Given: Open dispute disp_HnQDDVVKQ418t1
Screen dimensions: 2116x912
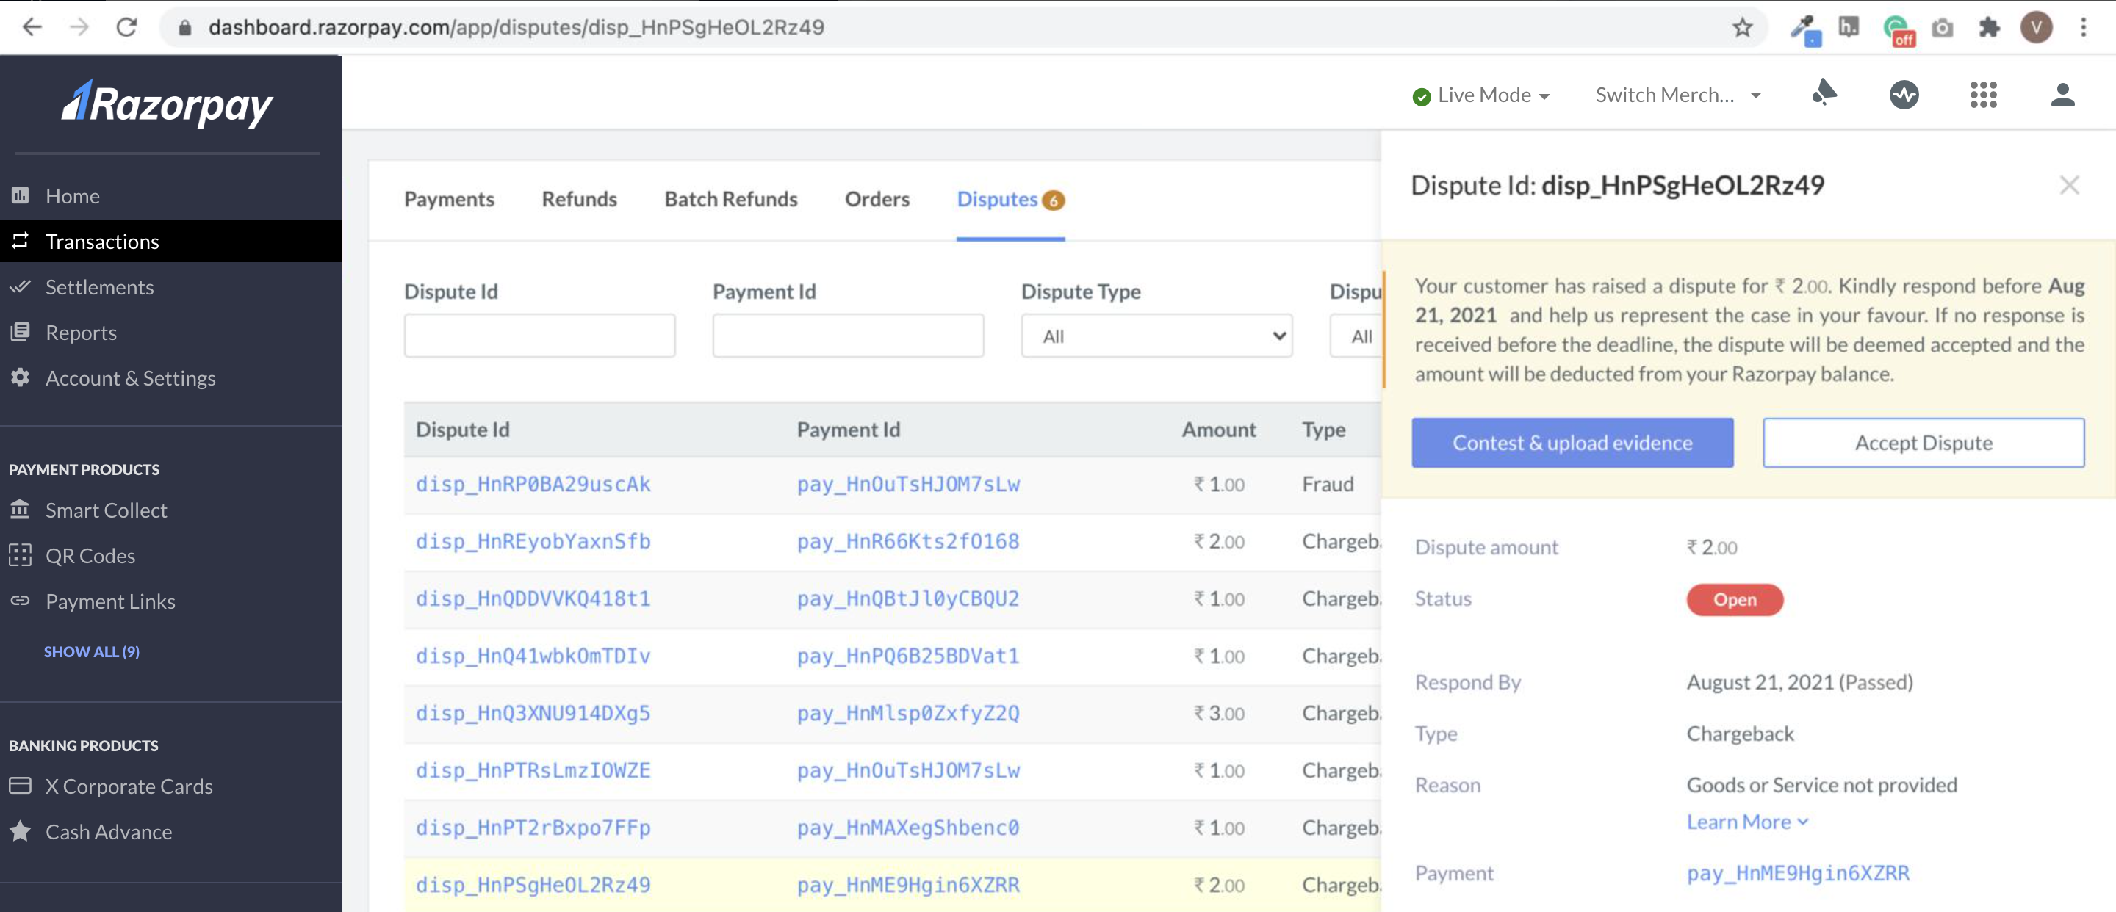Looking at the screenshot, I should click(533, 598).
